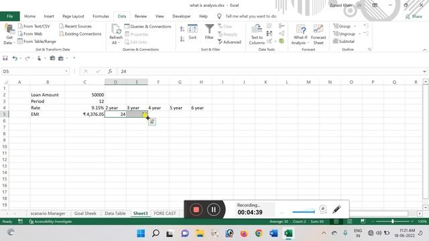This screenshot has height=241, width=429.
Task: Switch to Page Layout view
Action: (x=349, y=222)
